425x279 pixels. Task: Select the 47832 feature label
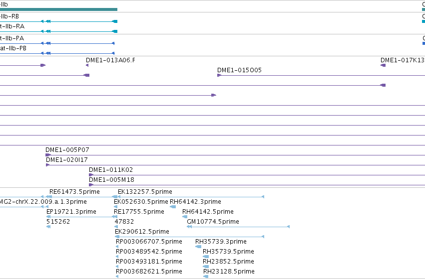click(x=124, y=222)
